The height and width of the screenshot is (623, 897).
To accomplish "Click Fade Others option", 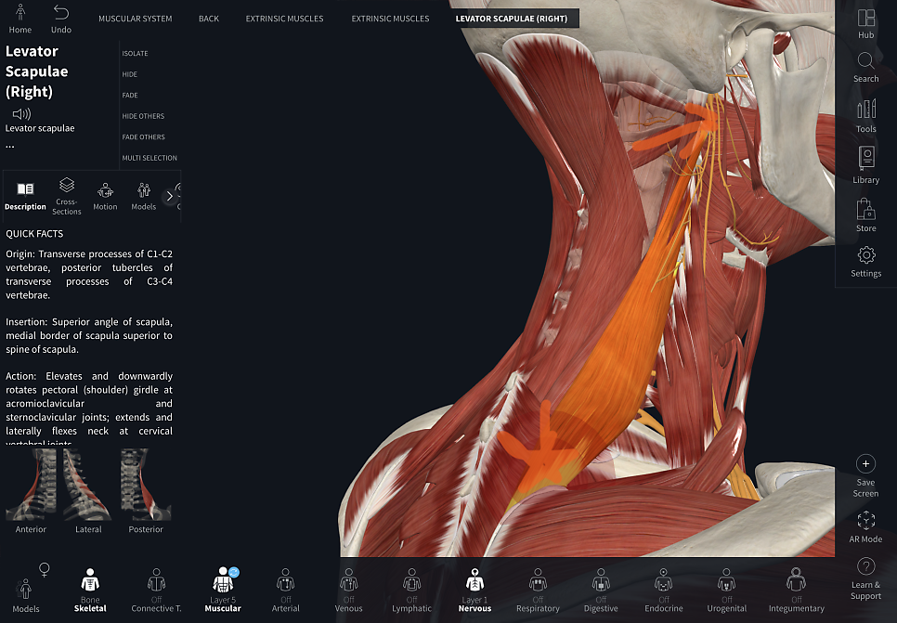I will 144,136.
